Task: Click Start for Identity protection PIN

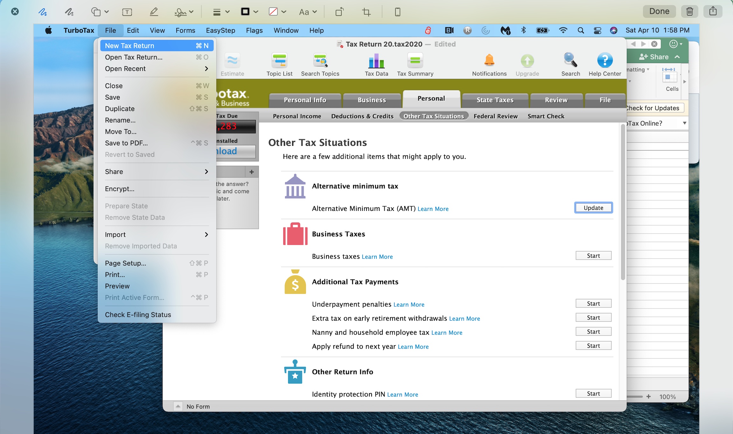Action: [x=593, y=394]
